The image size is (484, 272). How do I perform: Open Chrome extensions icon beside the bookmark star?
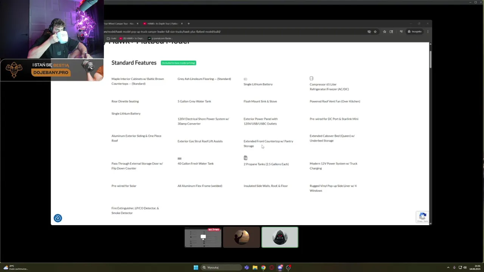tap(385, 32)
